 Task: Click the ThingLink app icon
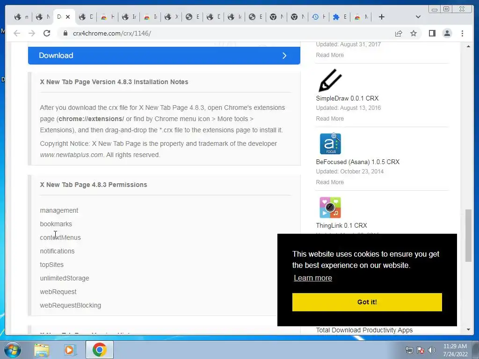330,207
